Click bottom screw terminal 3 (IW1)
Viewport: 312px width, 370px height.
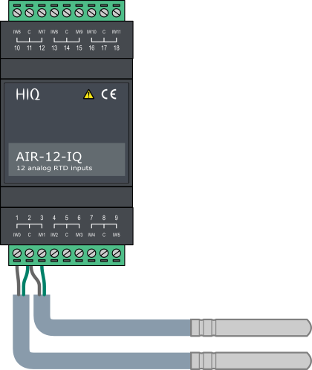pos(42,253)
